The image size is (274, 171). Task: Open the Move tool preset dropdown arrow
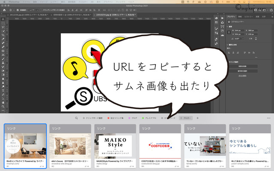pyautogui.click(x=14, y=10)
